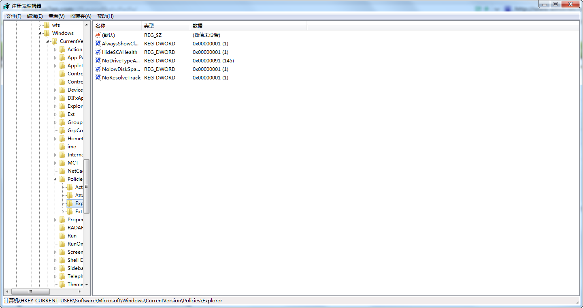Image resolution: width=583 pixels, height=308 pixels.
Task: Click the REG_SZ type cell
Action: pos(153,35)
